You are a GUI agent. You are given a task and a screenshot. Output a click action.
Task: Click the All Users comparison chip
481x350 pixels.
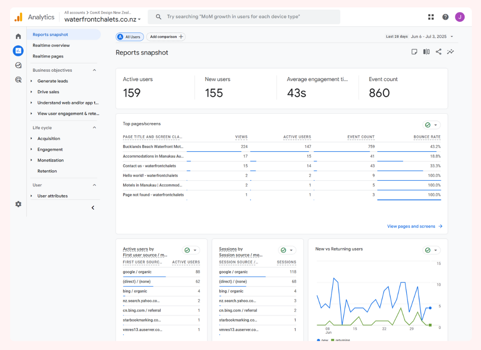(130, 37)
